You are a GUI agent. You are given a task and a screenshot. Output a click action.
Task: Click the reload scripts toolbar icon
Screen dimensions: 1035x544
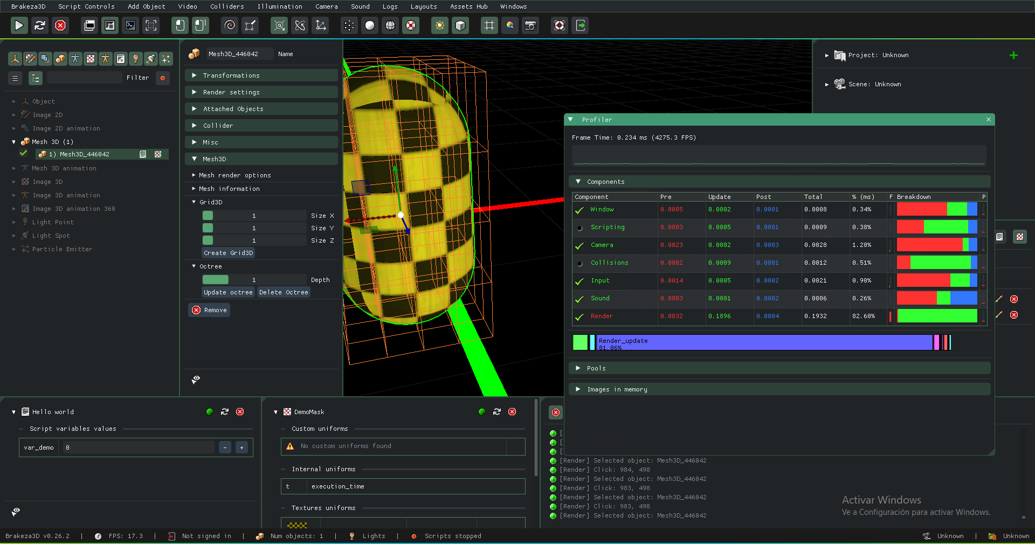click(39, 25)
